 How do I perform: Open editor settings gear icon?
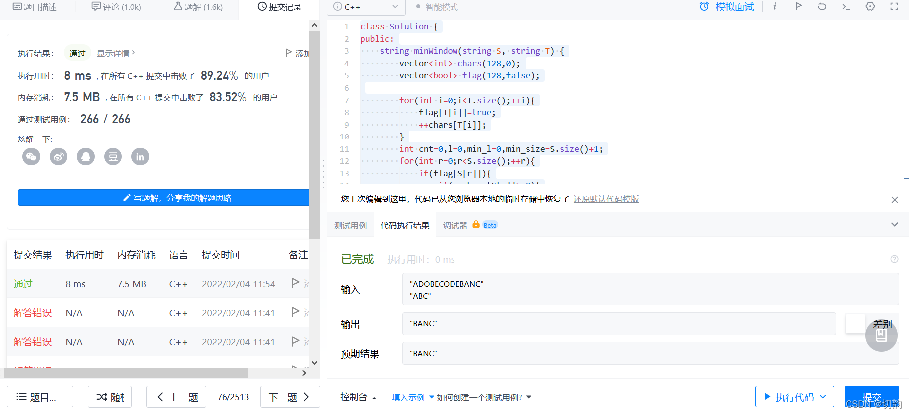point(870,6)
